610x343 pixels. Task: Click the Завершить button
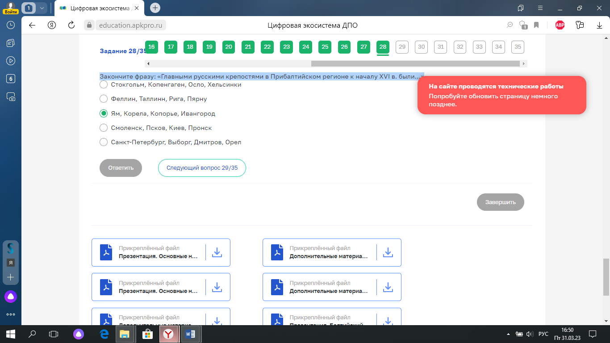point(501,202)
